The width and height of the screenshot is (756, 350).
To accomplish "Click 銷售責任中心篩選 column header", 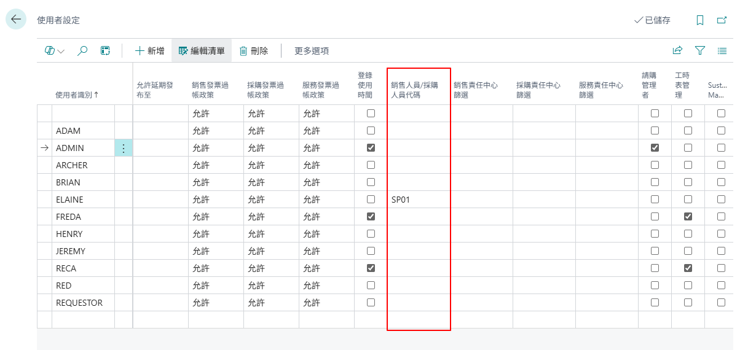I will tap(476, 90).
